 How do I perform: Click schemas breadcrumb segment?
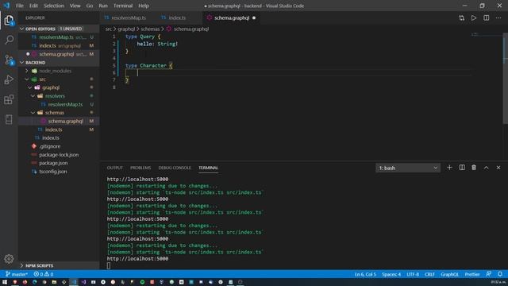click(x=150, y=29)
